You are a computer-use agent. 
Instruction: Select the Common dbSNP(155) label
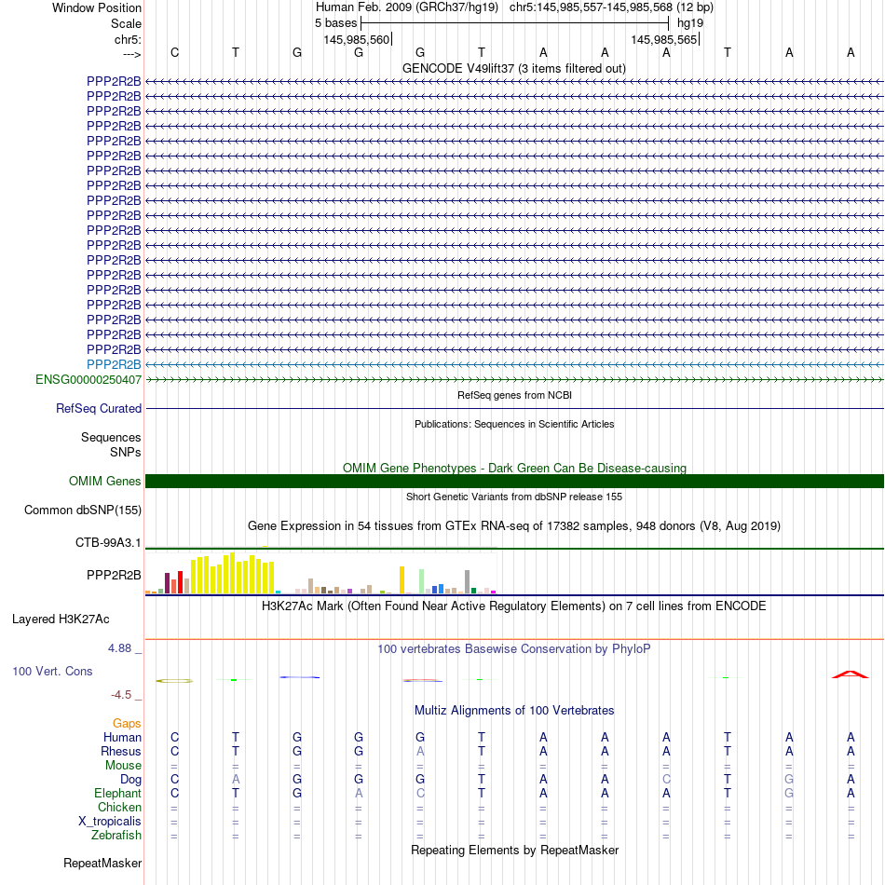[x=82, y=511]
